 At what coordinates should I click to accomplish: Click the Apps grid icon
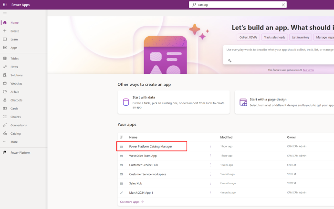5,48
